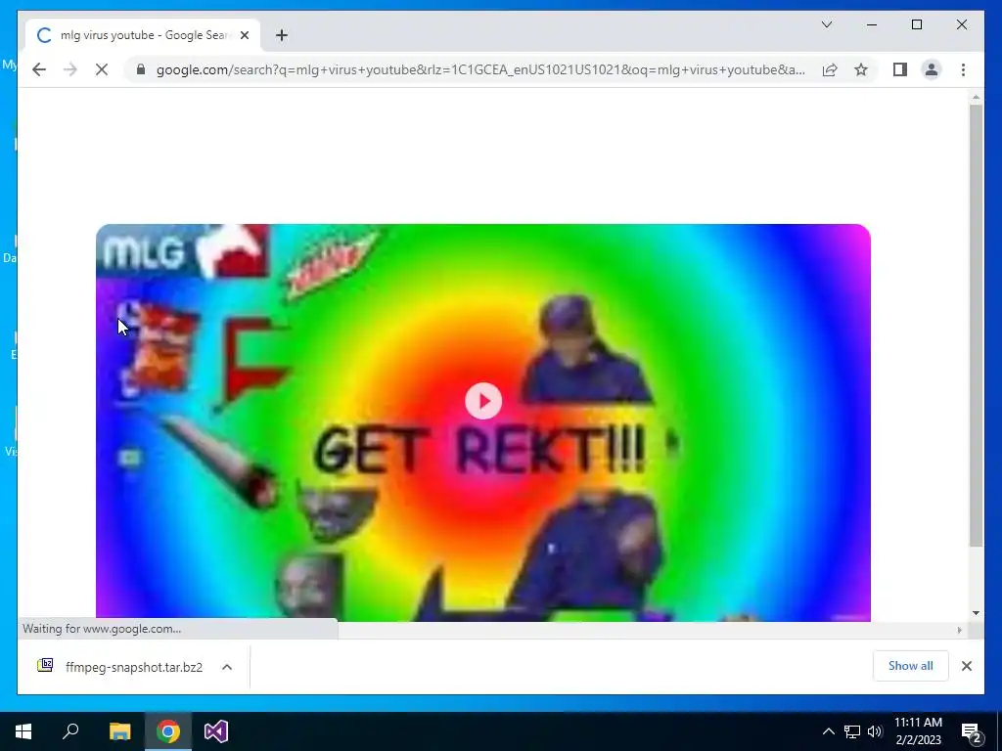Image resolution: width=1002 pixels, height=751 pixels.
Task: Open the volume tray icon
Action: click(875, 731)
